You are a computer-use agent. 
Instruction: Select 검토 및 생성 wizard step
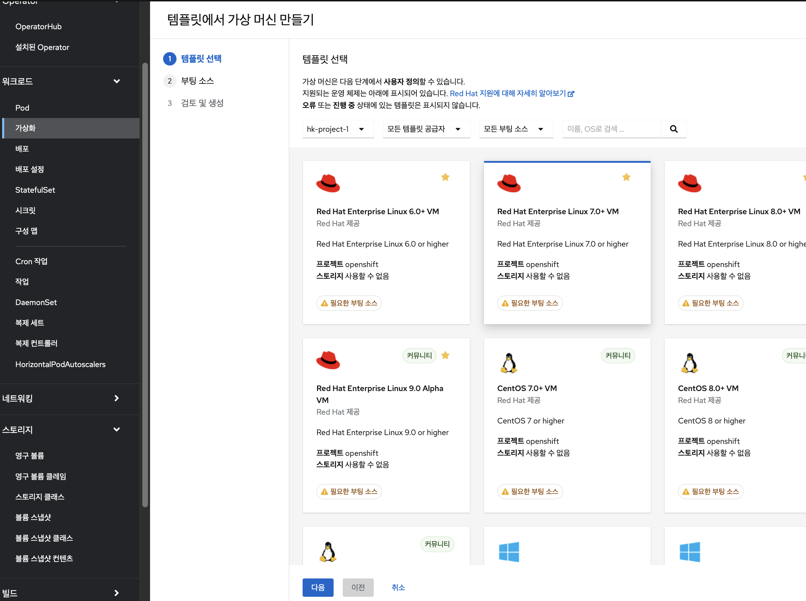point(202,103)
